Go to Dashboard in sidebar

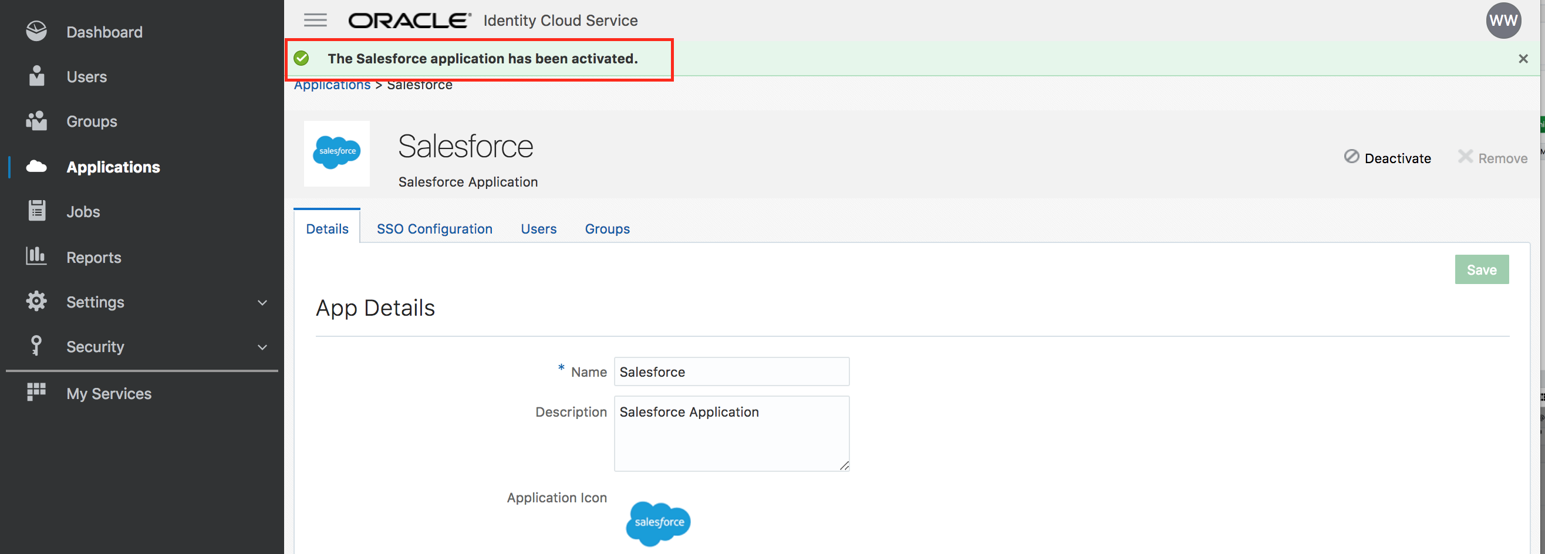coord(104,32)
